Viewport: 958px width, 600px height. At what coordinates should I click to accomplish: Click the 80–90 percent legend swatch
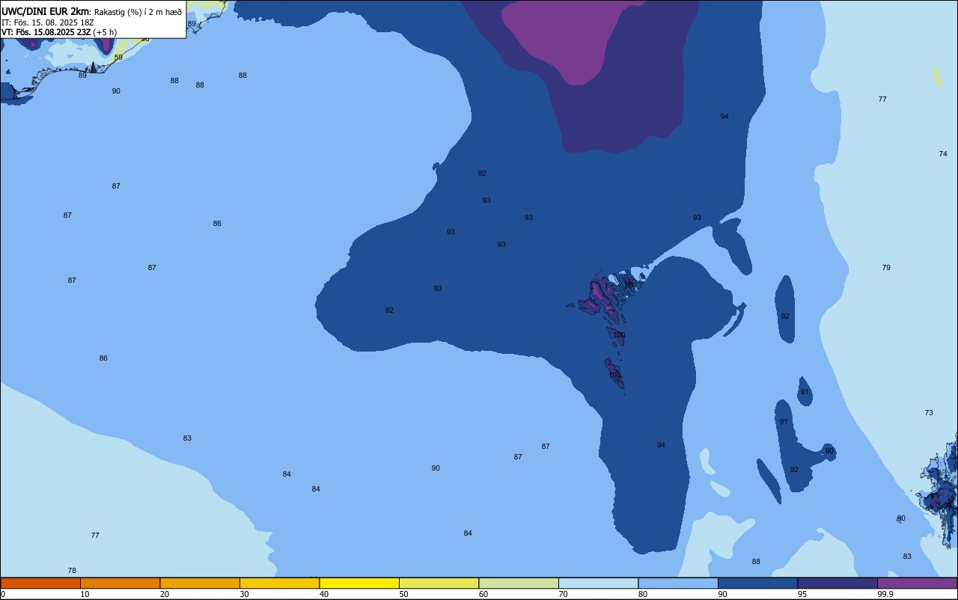678,583
